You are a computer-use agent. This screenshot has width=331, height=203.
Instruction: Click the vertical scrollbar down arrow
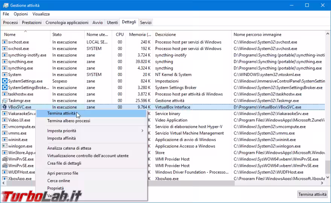point(328,178)
